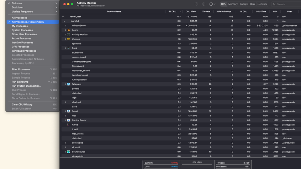Click the Alfred app icon
This screenshot has width=301, height=169.
pos(69,125)
